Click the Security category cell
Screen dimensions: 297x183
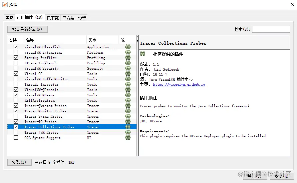95,68
